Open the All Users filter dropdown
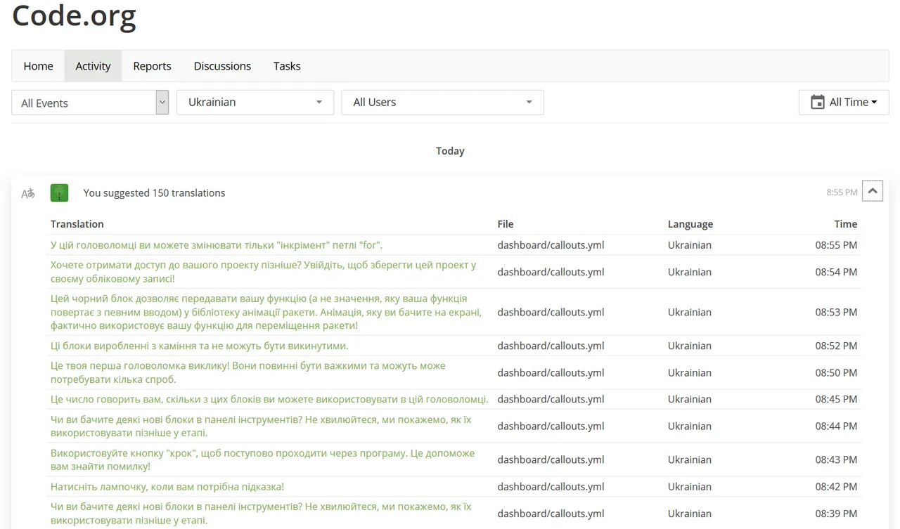Image resolution: width=900 pixels, height=529 pixels. [x=443, y=102]
